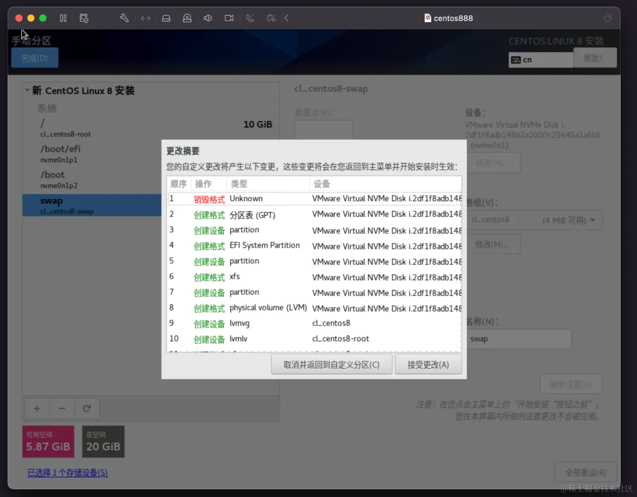Click the 帮助! help button
Screen dimensions: 637x497
595,58
